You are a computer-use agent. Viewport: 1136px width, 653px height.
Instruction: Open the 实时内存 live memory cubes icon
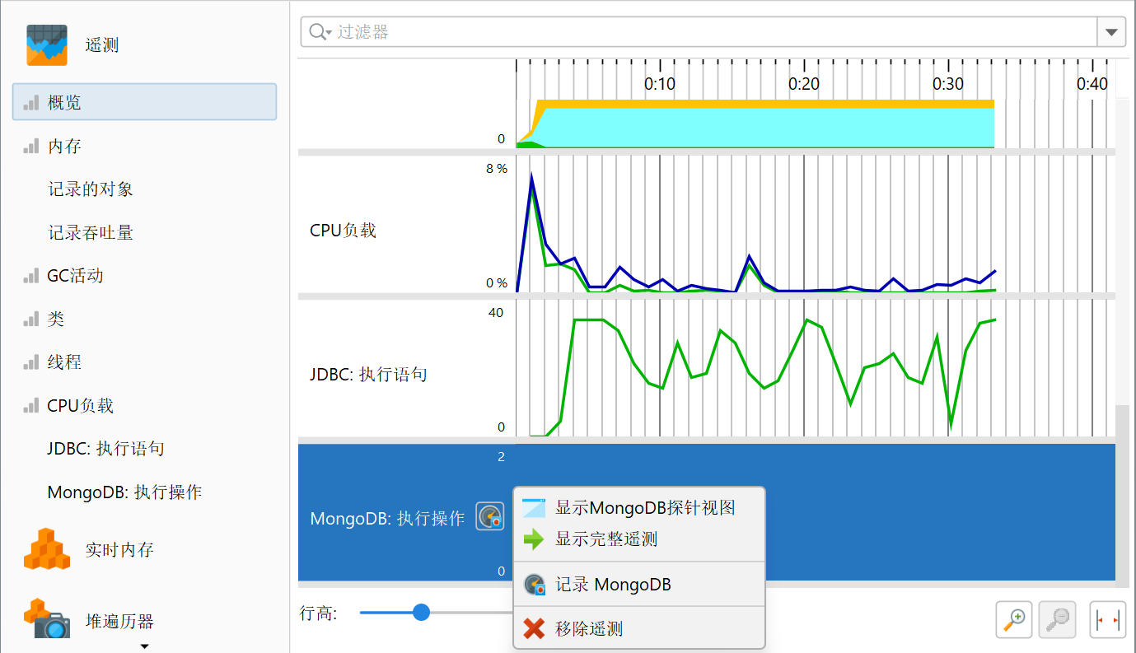click(x=46, y=549)
